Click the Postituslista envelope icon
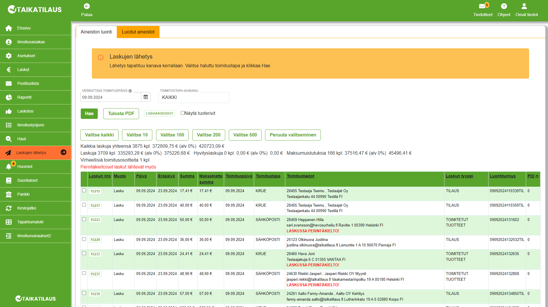Viewport: 548px width, 307px height. 9,83
